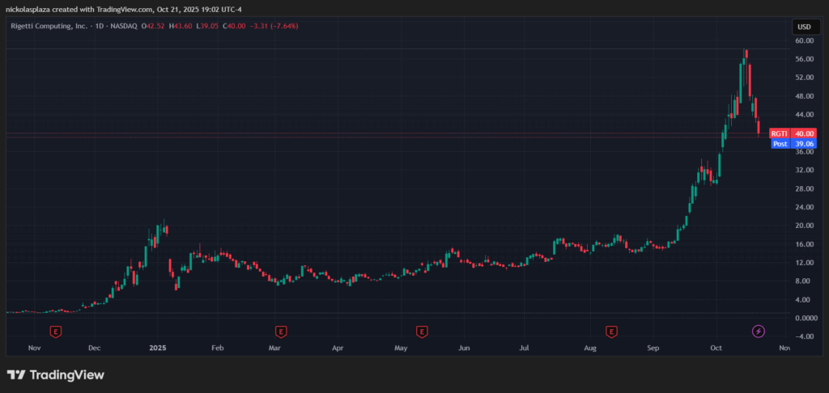The image size is (829, 393).
Task: Click the 0.0000 price axis label
Action: coord(804,318)
